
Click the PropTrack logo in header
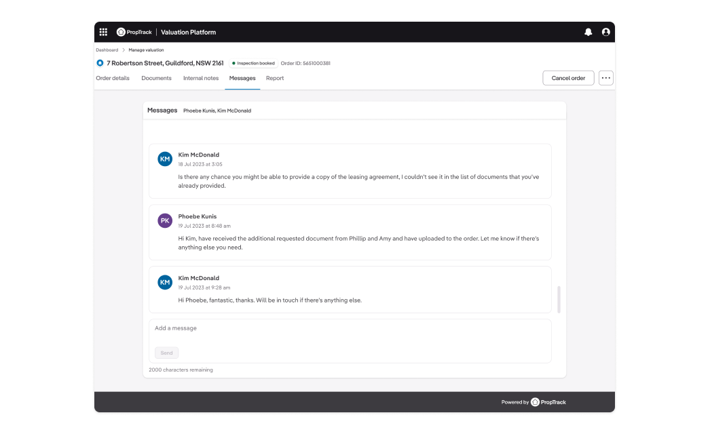134,32
